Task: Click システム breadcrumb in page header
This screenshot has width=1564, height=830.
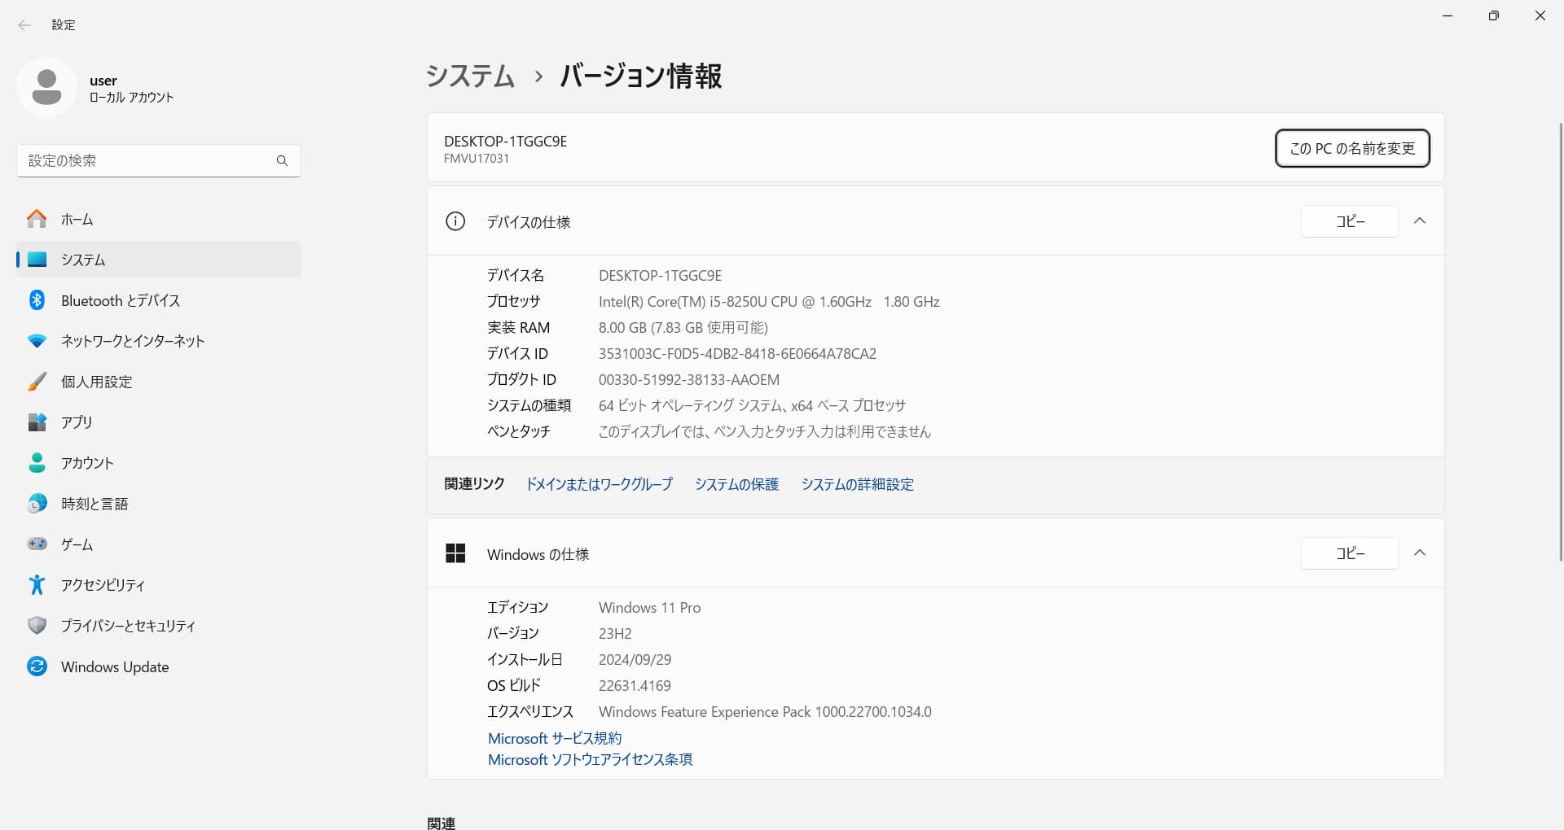Action: coord(470,76)
